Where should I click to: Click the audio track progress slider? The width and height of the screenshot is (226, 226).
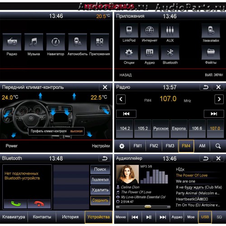[143, 207]
